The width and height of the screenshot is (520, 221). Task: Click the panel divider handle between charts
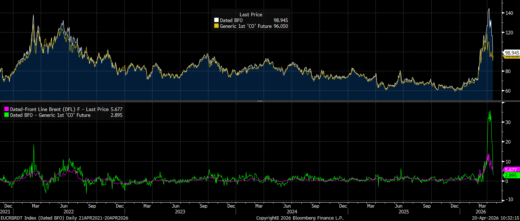pyautogui.click(x=260, y=101)
